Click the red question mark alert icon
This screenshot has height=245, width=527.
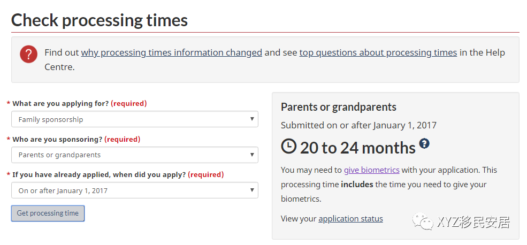28,54
